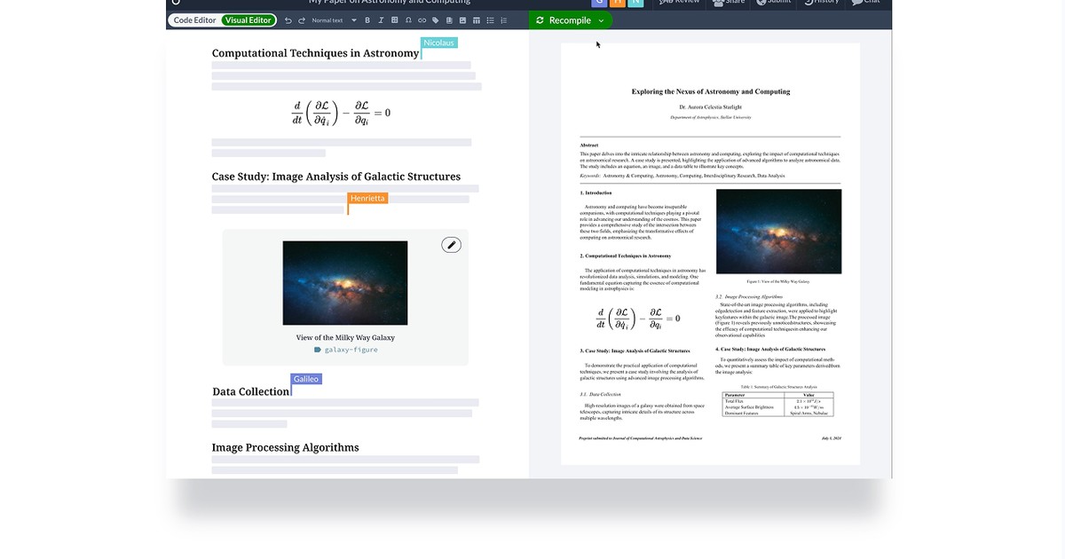
Task: Select the Milky Way figure in the editor
Action: tap(345, 283)
